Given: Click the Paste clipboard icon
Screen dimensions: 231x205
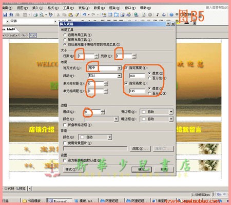Looking at the screenshot, I should 70,15.
